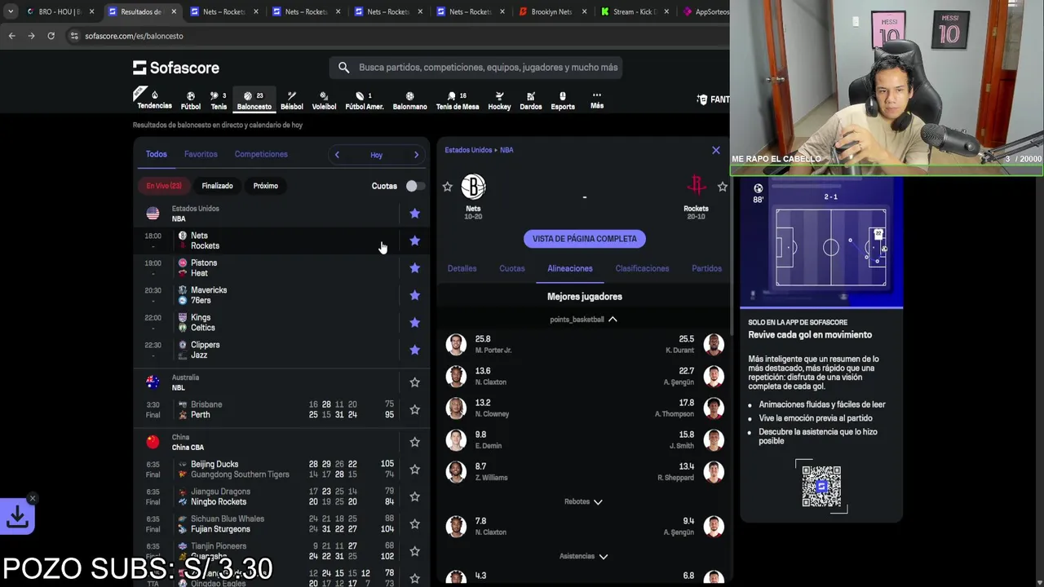The height and width of the screenshot is (587, 1044).
Task: Switch to Stream - Kick browser tab
Action: 635,12
